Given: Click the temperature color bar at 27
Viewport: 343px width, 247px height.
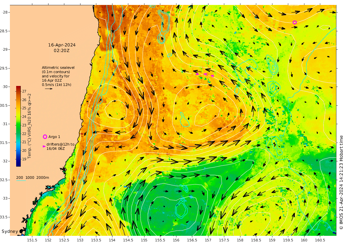Looking at the screenshot, I should (x=18, y=91).
